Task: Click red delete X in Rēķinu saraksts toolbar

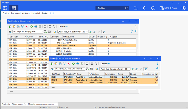Action: 27,27
